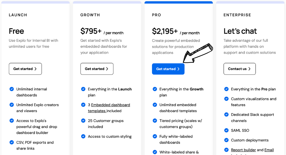The height and width of the screenshot is (155, 286).
Task: Click the checkmark beside Dedicated Slack support channels
Action: tap(227, 115)
